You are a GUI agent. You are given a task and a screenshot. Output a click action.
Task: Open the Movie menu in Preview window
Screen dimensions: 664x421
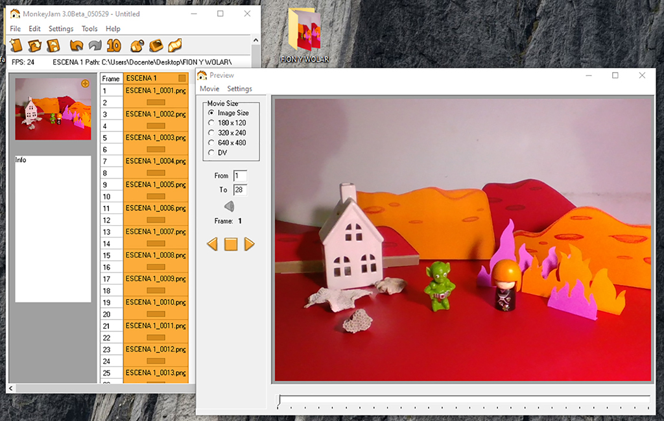[209, 89]
